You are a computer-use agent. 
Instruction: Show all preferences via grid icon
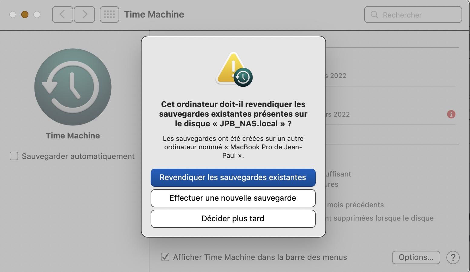point(109,14)
